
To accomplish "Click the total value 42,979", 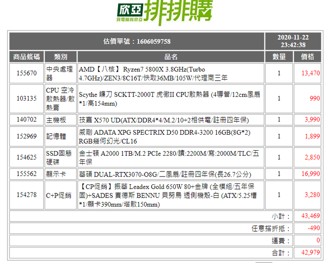I will click(311, 253).
